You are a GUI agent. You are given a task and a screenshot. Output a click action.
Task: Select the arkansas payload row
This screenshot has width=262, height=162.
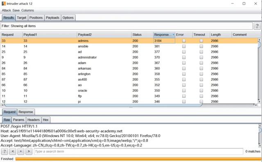pyautogui.click(x=129, y=68)
